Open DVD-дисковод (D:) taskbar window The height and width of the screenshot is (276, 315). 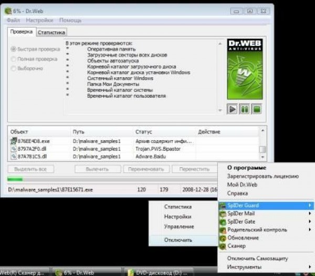159,272
